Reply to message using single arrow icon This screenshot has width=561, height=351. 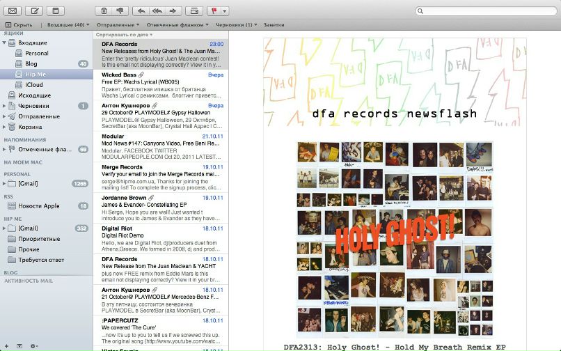[141, 11]
